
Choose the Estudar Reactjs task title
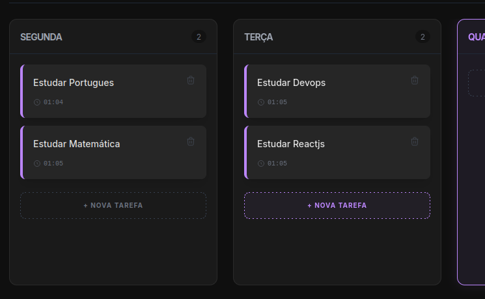pyautogui.click(x=291, y=144)
